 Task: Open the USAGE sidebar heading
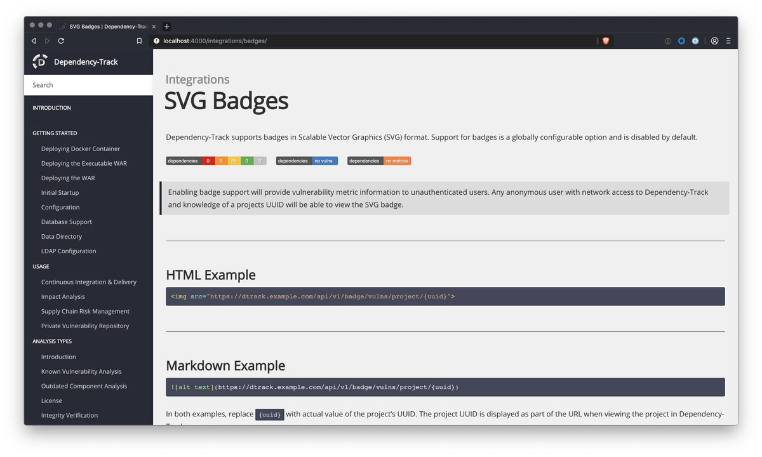41,267
